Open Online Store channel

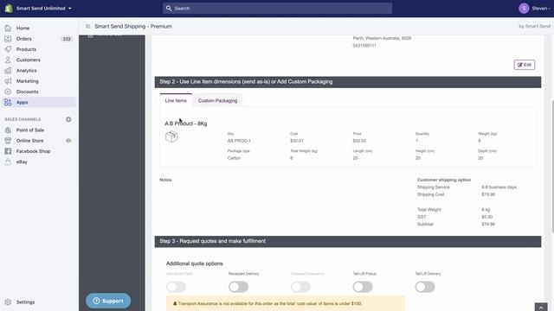[29, 141]
